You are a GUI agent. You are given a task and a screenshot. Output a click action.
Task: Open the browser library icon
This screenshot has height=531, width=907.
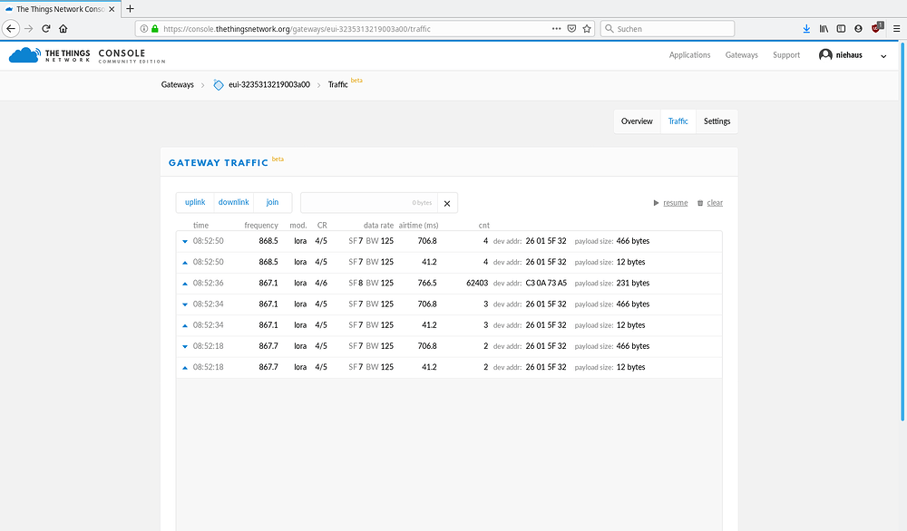[x=824, y=28]
